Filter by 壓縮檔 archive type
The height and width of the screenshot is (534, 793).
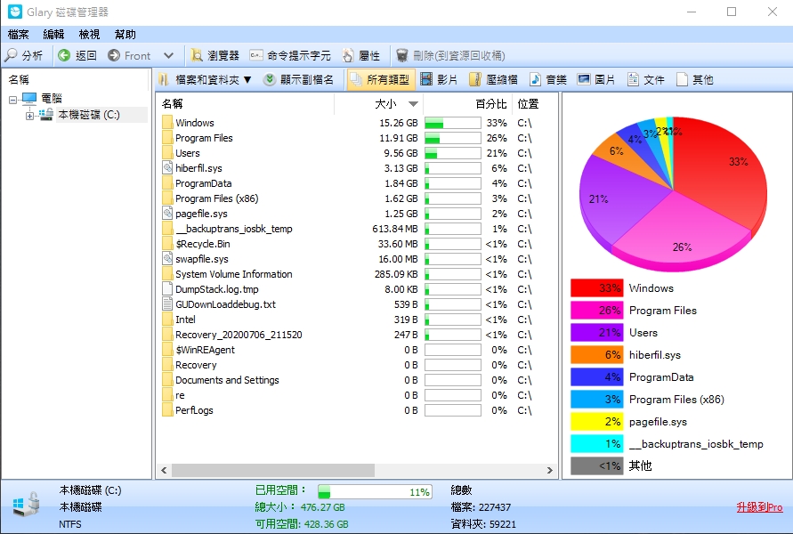pos(494,79)
